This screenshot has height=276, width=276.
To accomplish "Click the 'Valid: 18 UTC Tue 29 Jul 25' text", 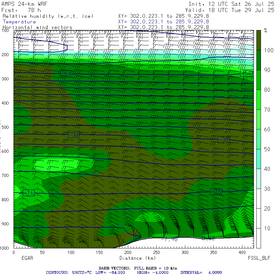I will (x=229, y=10).
